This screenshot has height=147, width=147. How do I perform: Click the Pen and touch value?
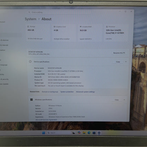[66, 86]
